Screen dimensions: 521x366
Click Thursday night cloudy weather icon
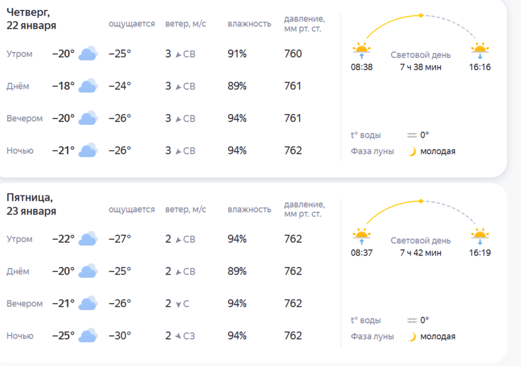coord(88,150)
